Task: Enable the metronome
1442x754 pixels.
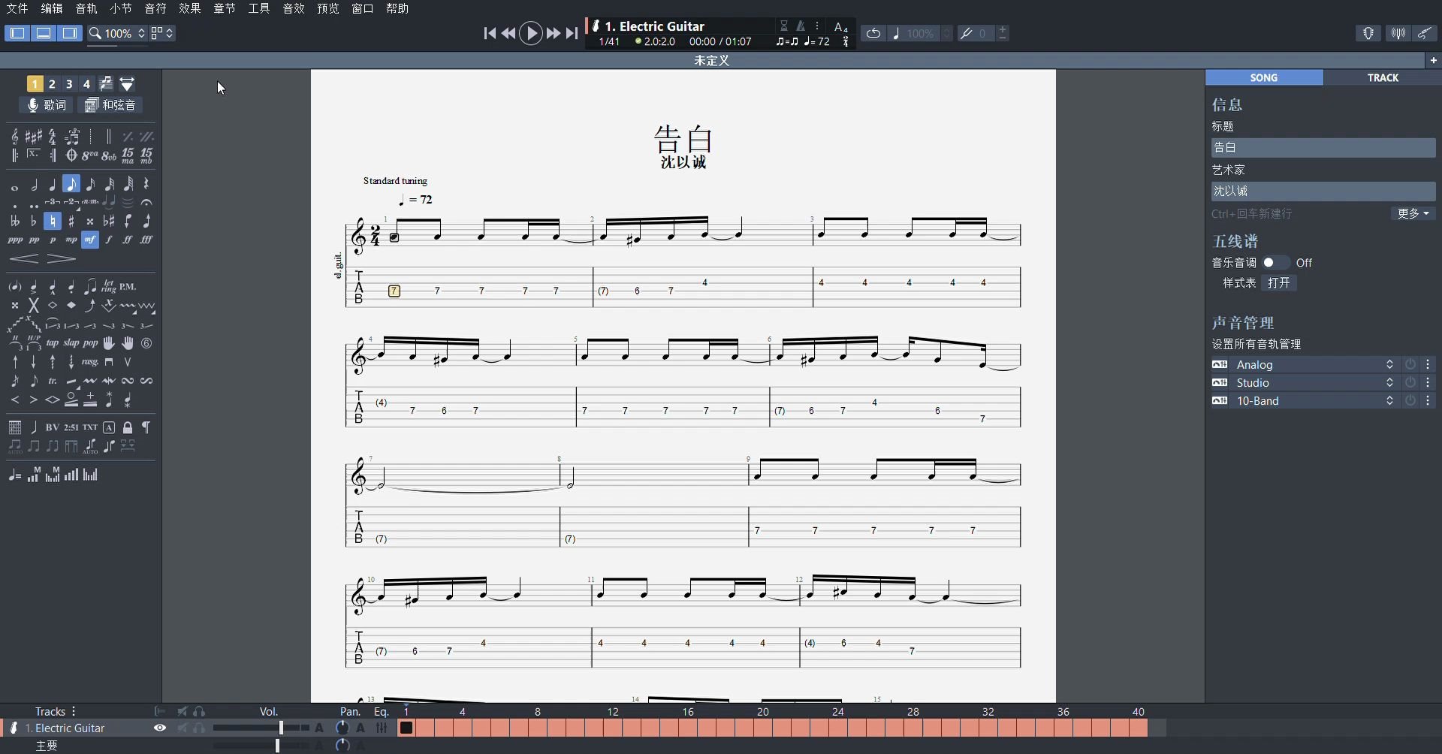Action: 801,26
